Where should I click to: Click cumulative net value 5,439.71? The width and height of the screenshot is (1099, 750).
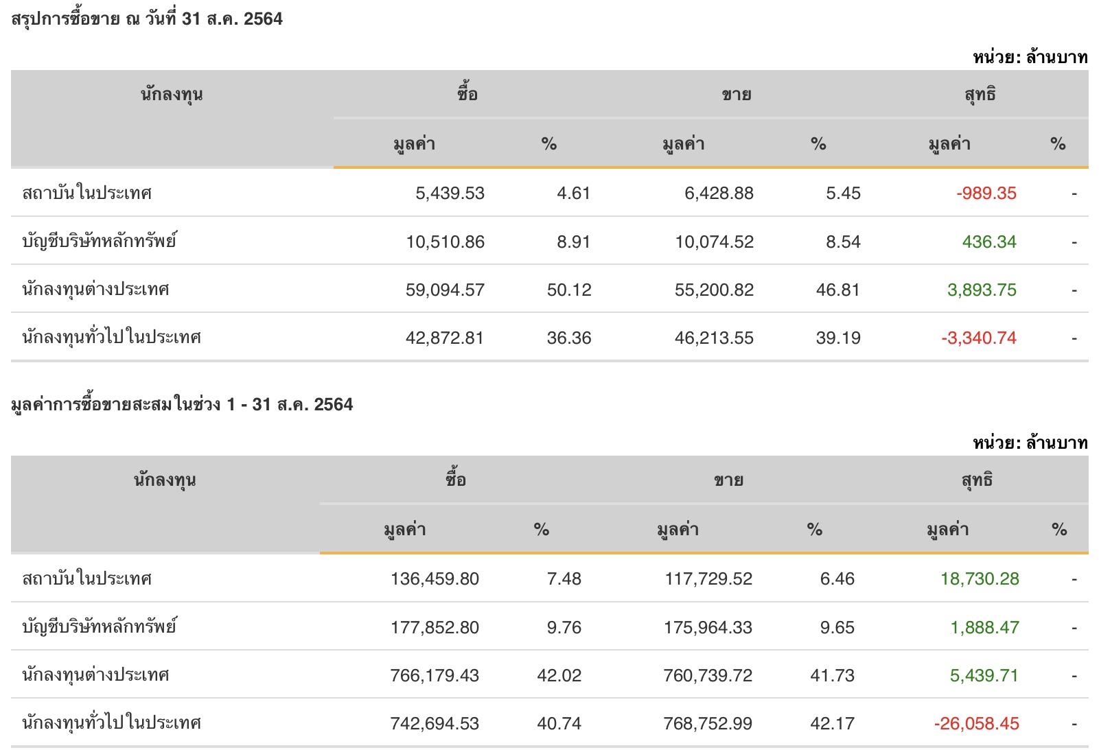tap(984, 676)
